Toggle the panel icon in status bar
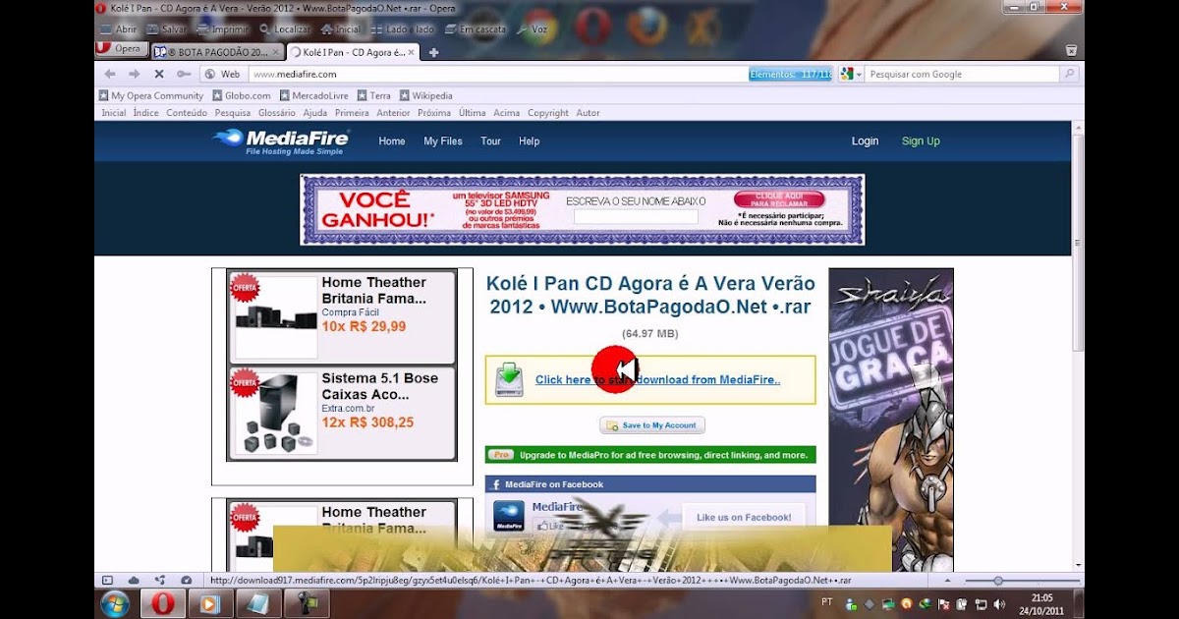Image resolution: width=1179 pixels, height=619 pixels. pos(108,581)
